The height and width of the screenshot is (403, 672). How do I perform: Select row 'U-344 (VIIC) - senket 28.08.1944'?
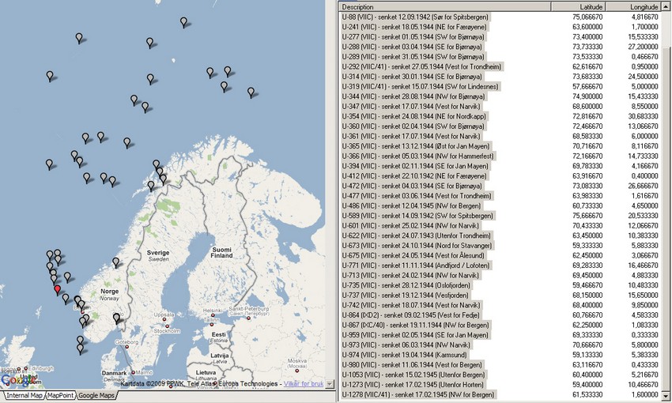pyautogui.click(x=500, y=96)
